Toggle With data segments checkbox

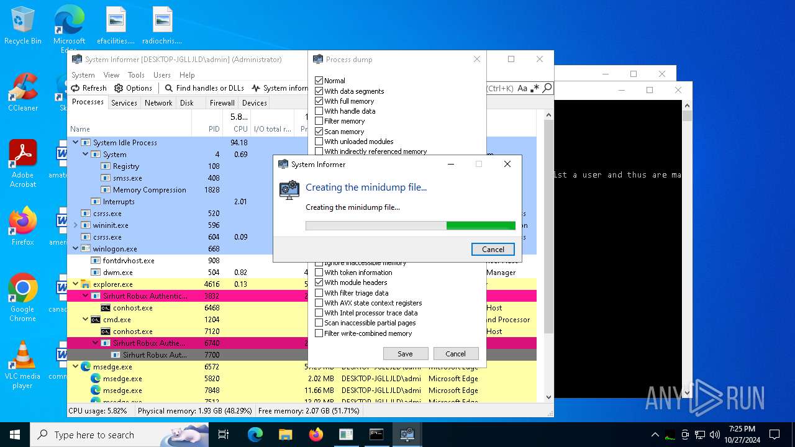[319, 91]
